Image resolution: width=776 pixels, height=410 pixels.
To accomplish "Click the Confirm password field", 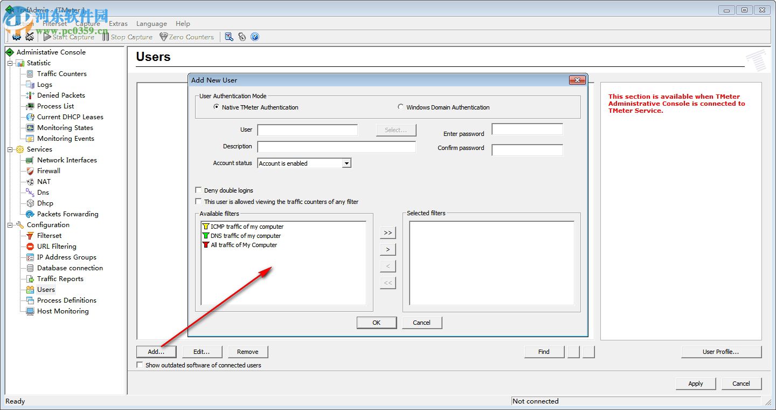I will click(528, 150).
